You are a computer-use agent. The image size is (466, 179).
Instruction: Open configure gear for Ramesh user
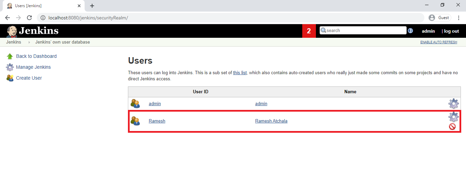(453, 117)
